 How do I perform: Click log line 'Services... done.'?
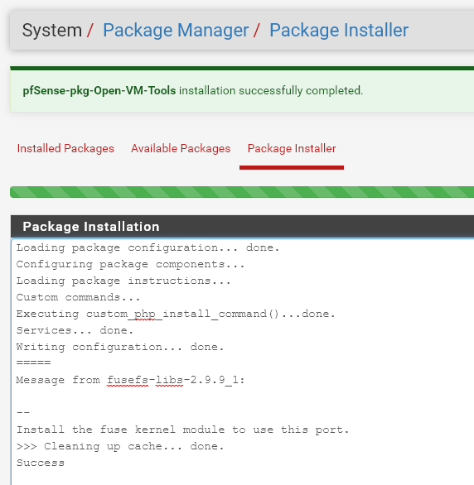click(75, 330)
